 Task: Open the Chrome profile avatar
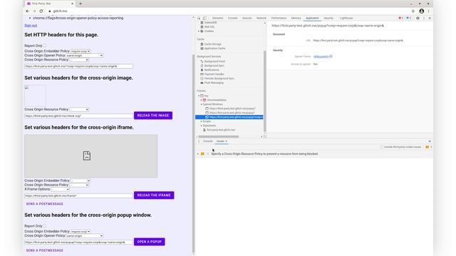pos(421,11)
